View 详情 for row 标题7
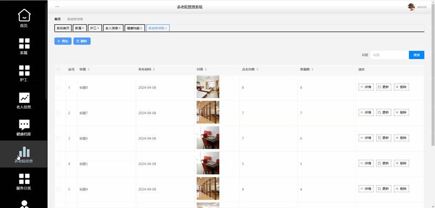 (366, 112)
